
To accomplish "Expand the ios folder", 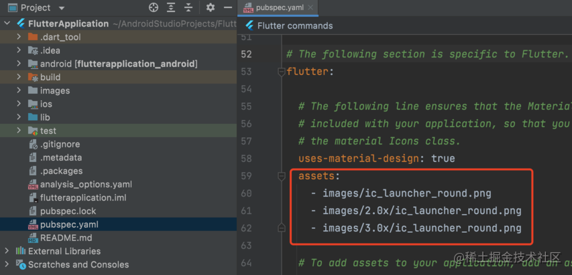I will 19,104.
